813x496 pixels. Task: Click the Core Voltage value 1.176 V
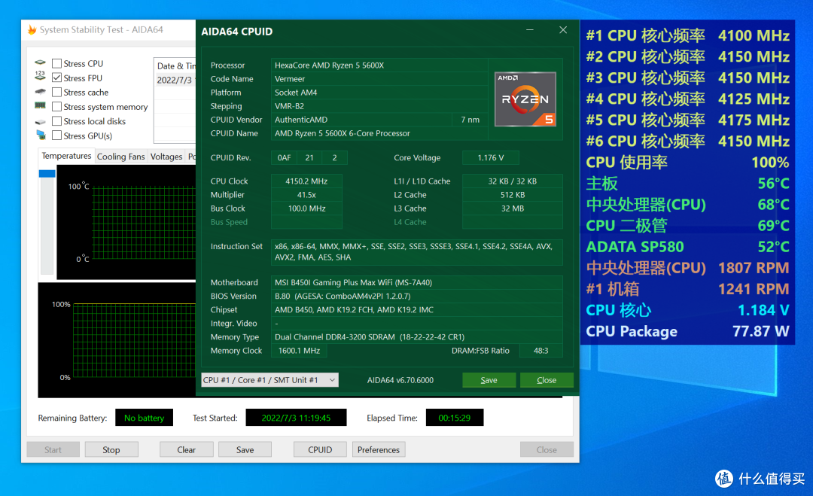tap(491, 157)
